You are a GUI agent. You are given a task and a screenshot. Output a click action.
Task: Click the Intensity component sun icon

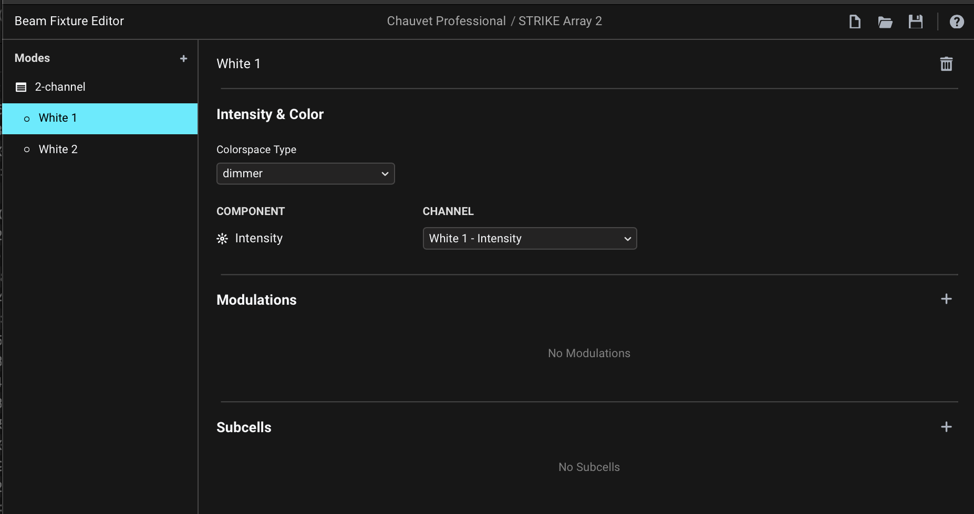pyautogui.click(x=222, y=239)
